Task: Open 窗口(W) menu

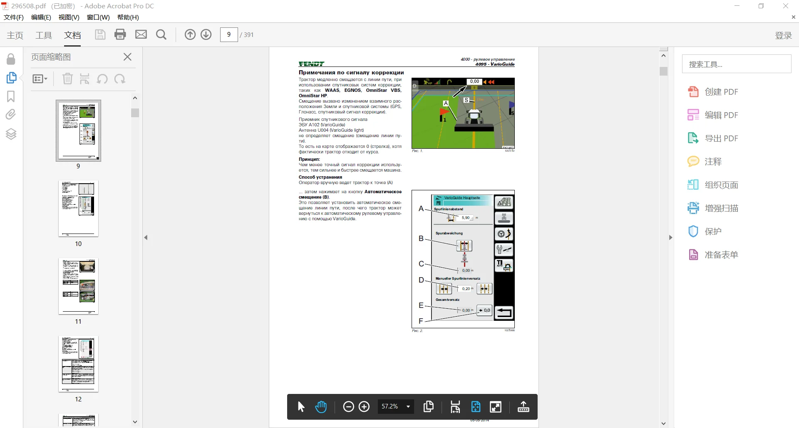Action: tap(98, 17)
